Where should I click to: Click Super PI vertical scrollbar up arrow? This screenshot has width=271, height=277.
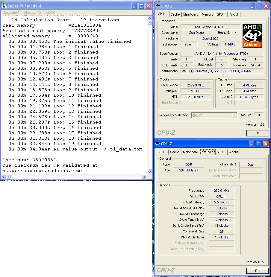click(150, 18)
